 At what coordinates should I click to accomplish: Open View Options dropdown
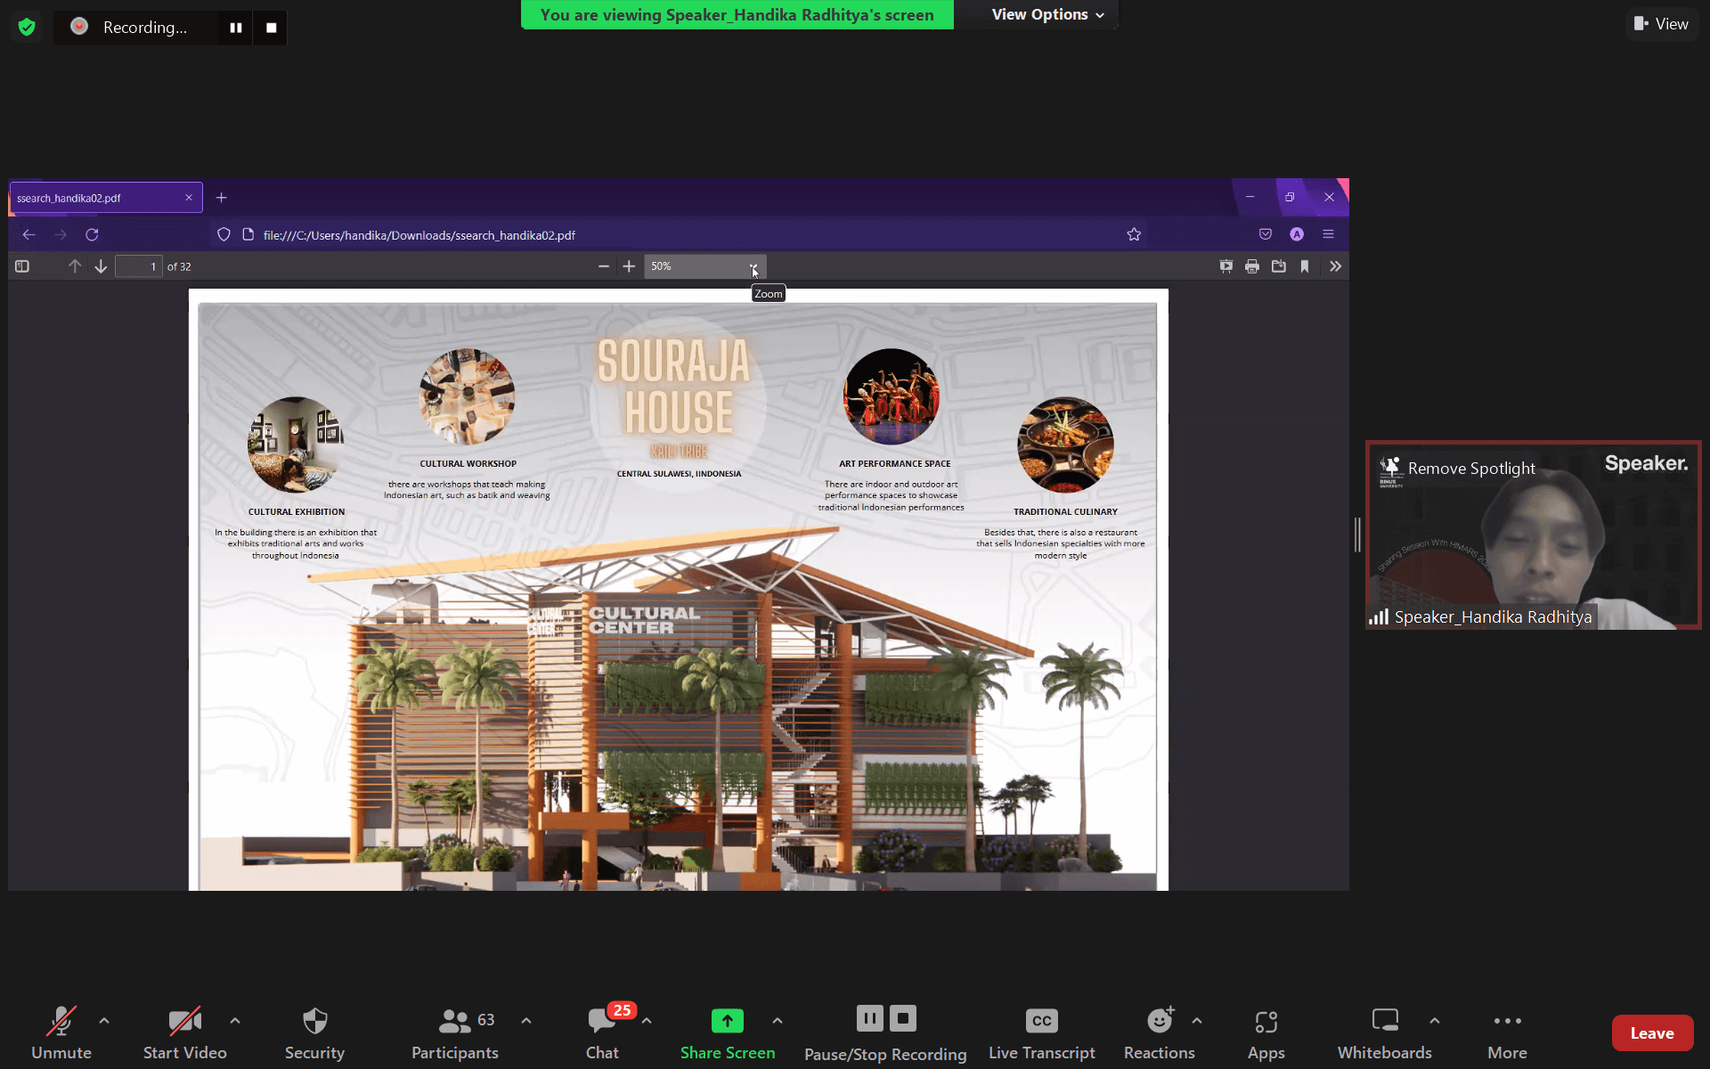1047,14
